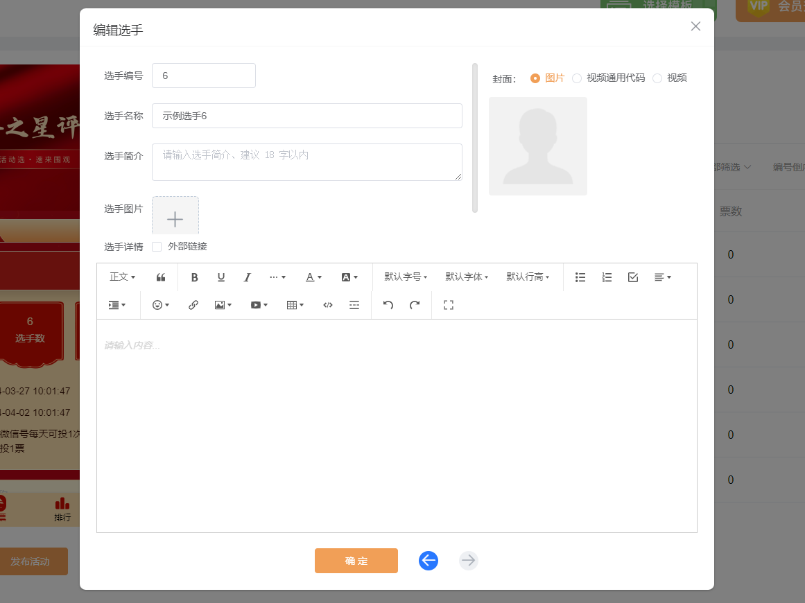Toggle bold formatting in the editor

[195, 277]
